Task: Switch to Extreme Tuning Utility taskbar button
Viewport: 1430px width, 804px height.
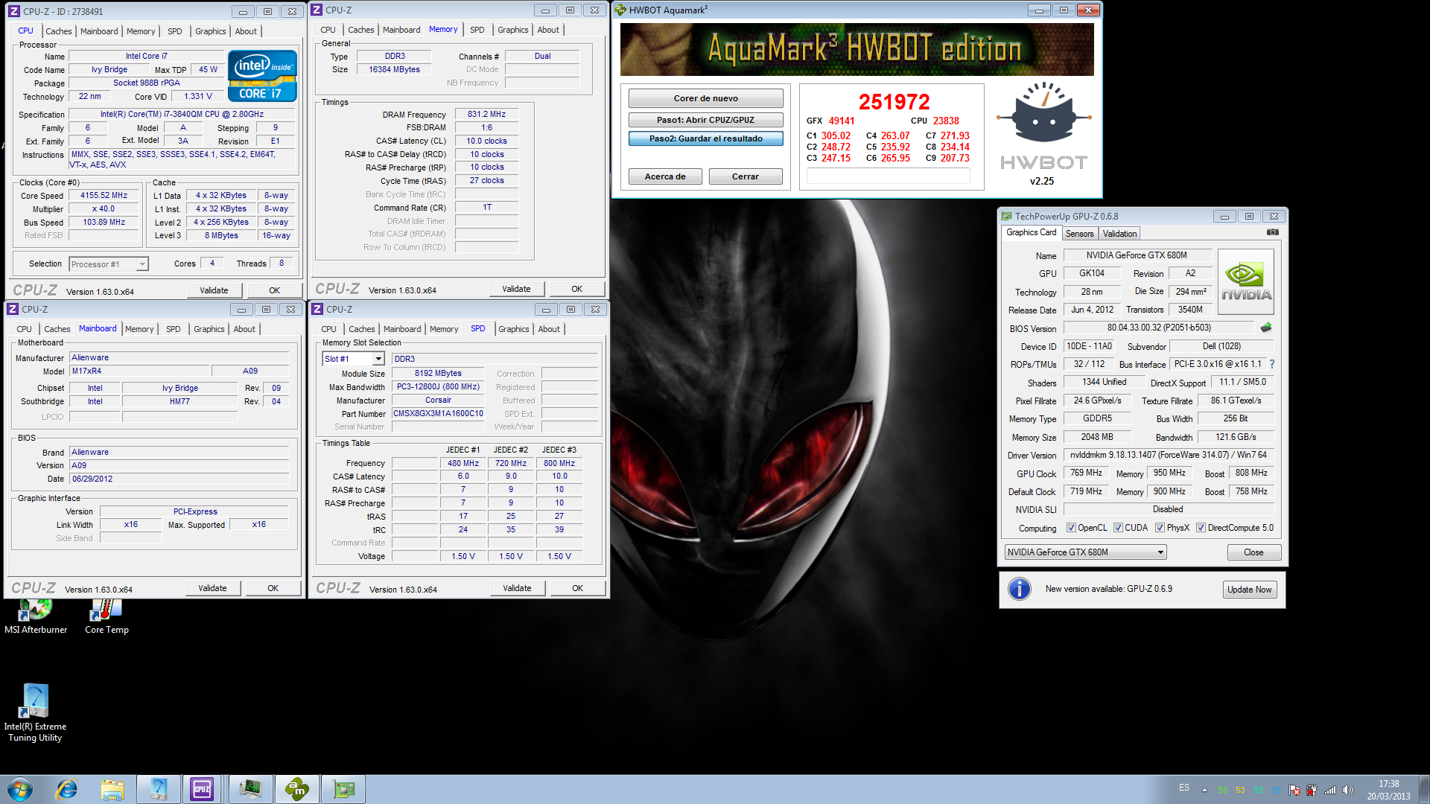Action: pos(159,789)
